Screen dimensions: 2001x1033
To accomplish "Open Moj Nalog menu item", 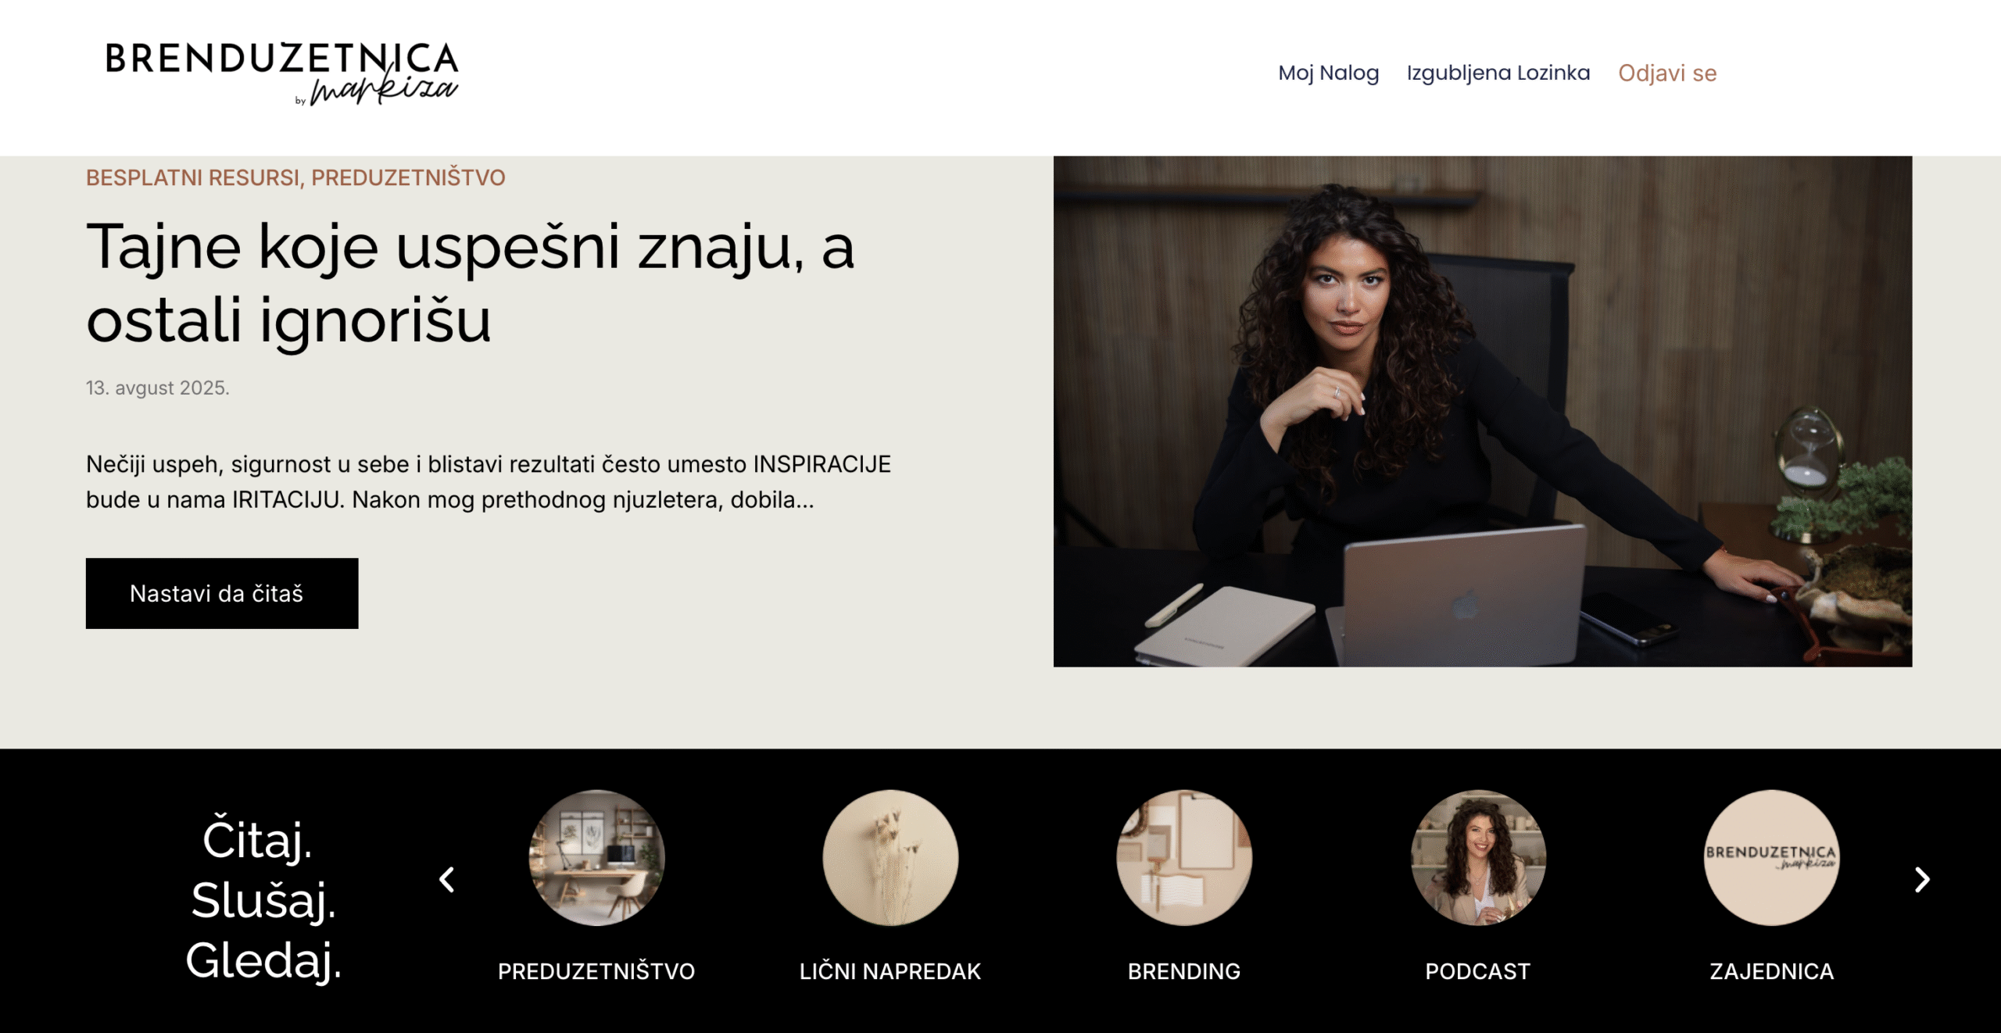I will click(x=1328, y=73).
